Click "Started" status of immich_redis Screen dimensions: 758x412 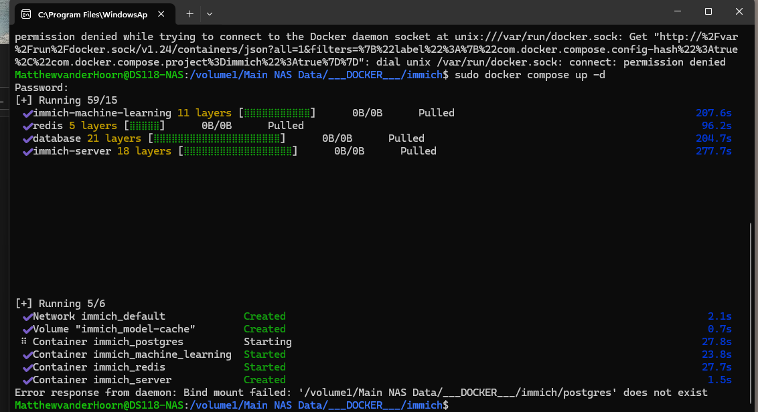point(265,367)
